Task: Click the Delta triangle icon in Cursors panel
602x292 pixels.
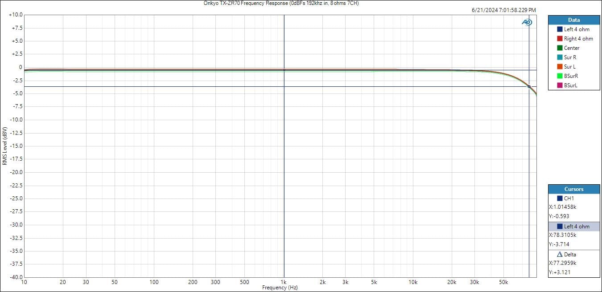Action: [x=559, y=255]
